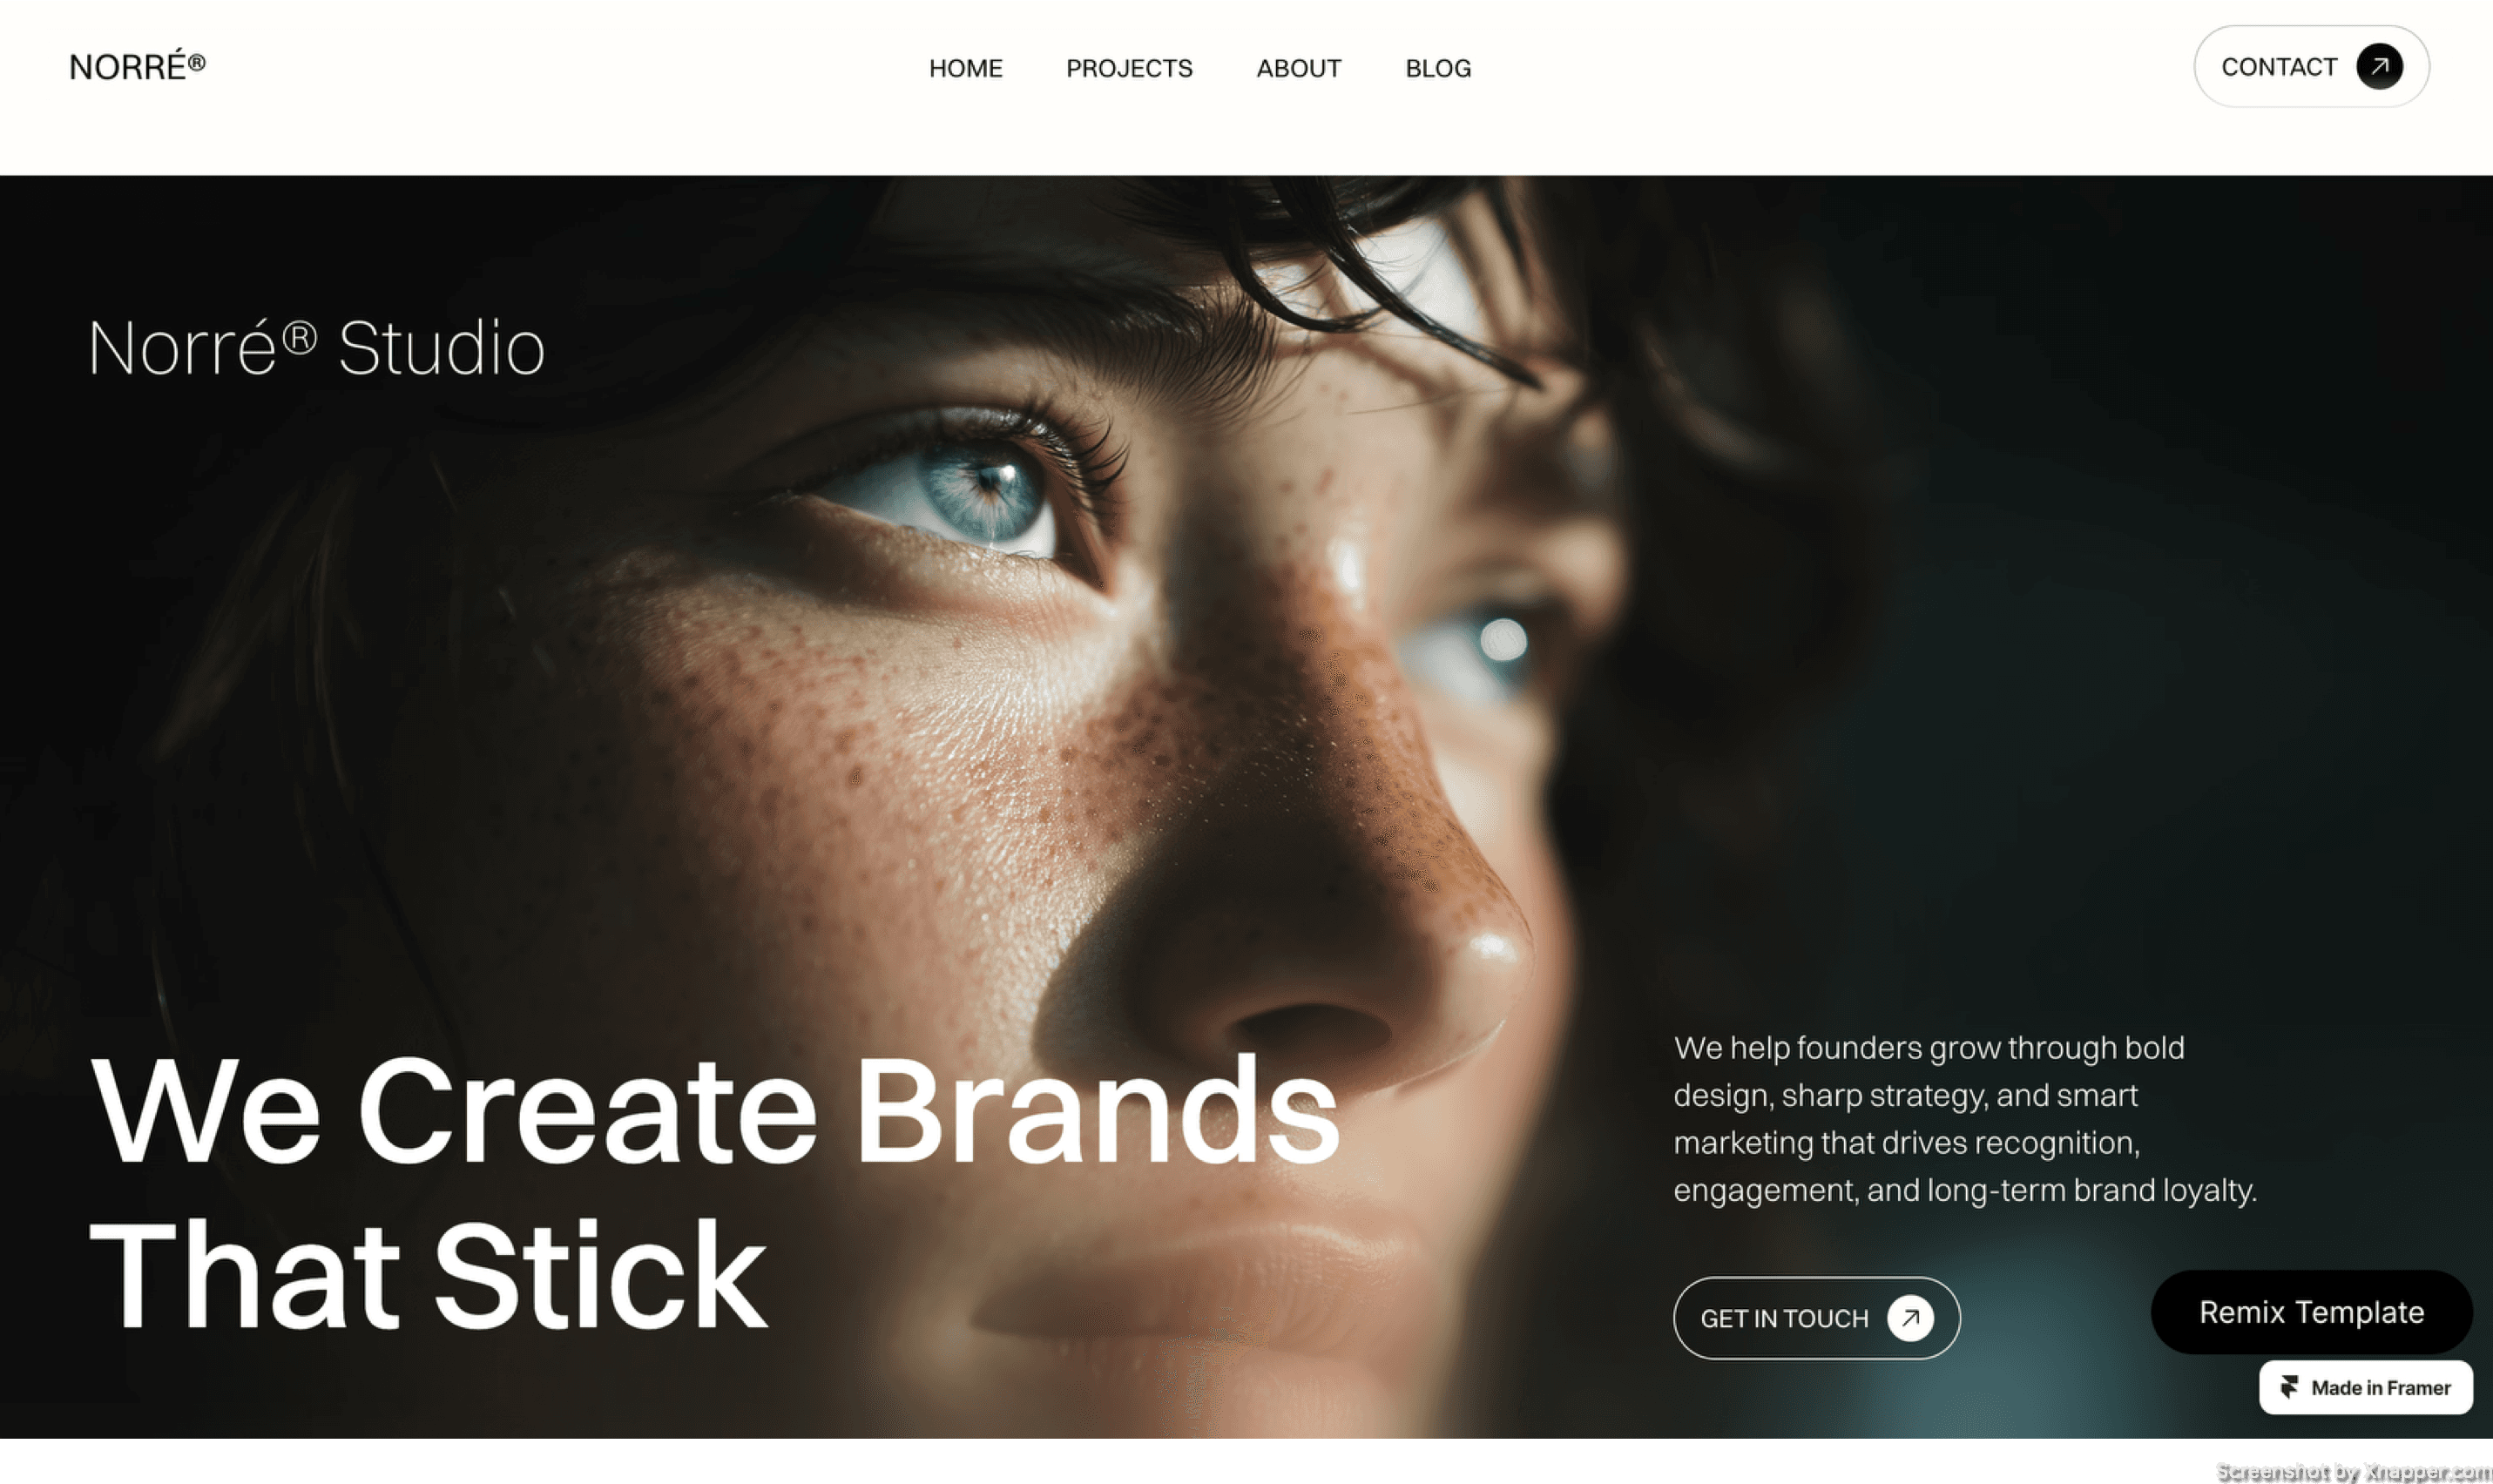This screenshot has width=2493, height=1484.
Task: Open the Made in Framer badge text
Action: pos(2380,1387)
